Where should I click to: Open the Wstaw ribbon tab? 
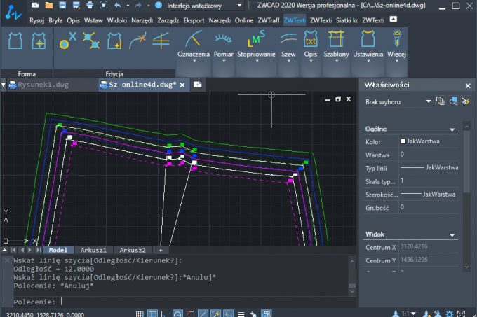93,20
